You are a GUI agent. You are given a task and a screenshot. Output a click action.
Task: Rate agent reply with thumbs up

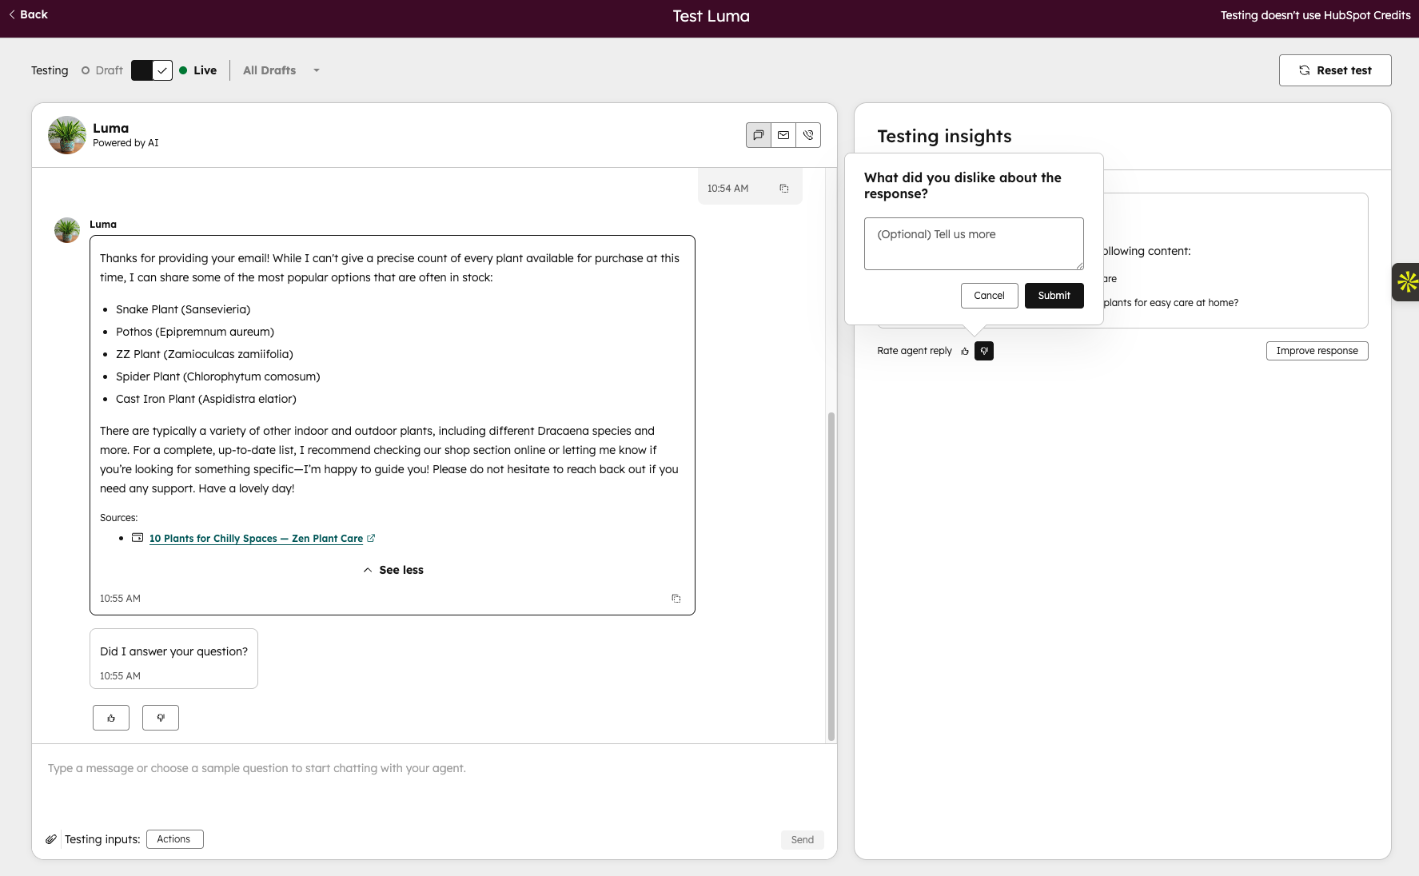(965, 351)
